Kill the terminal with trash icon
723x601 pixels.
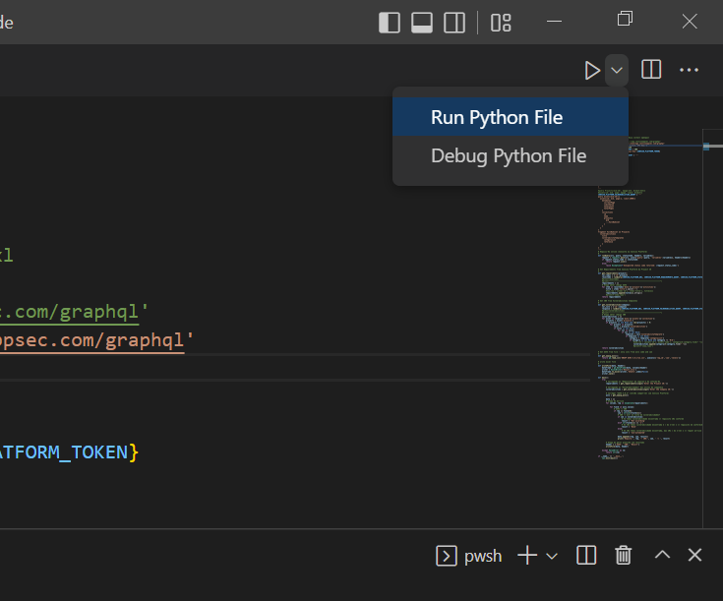click(x=623, y=555)
